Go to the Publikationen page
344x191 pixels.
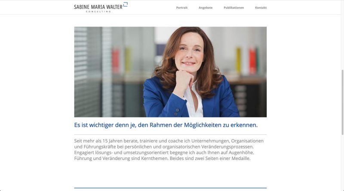pyautogui.click(x=233, y=8)
